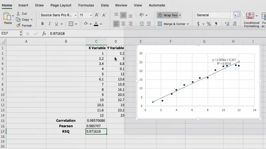Open the Draw tab
Image resolution: width=266 pixels, height=149 pixels.
(40, 5)
